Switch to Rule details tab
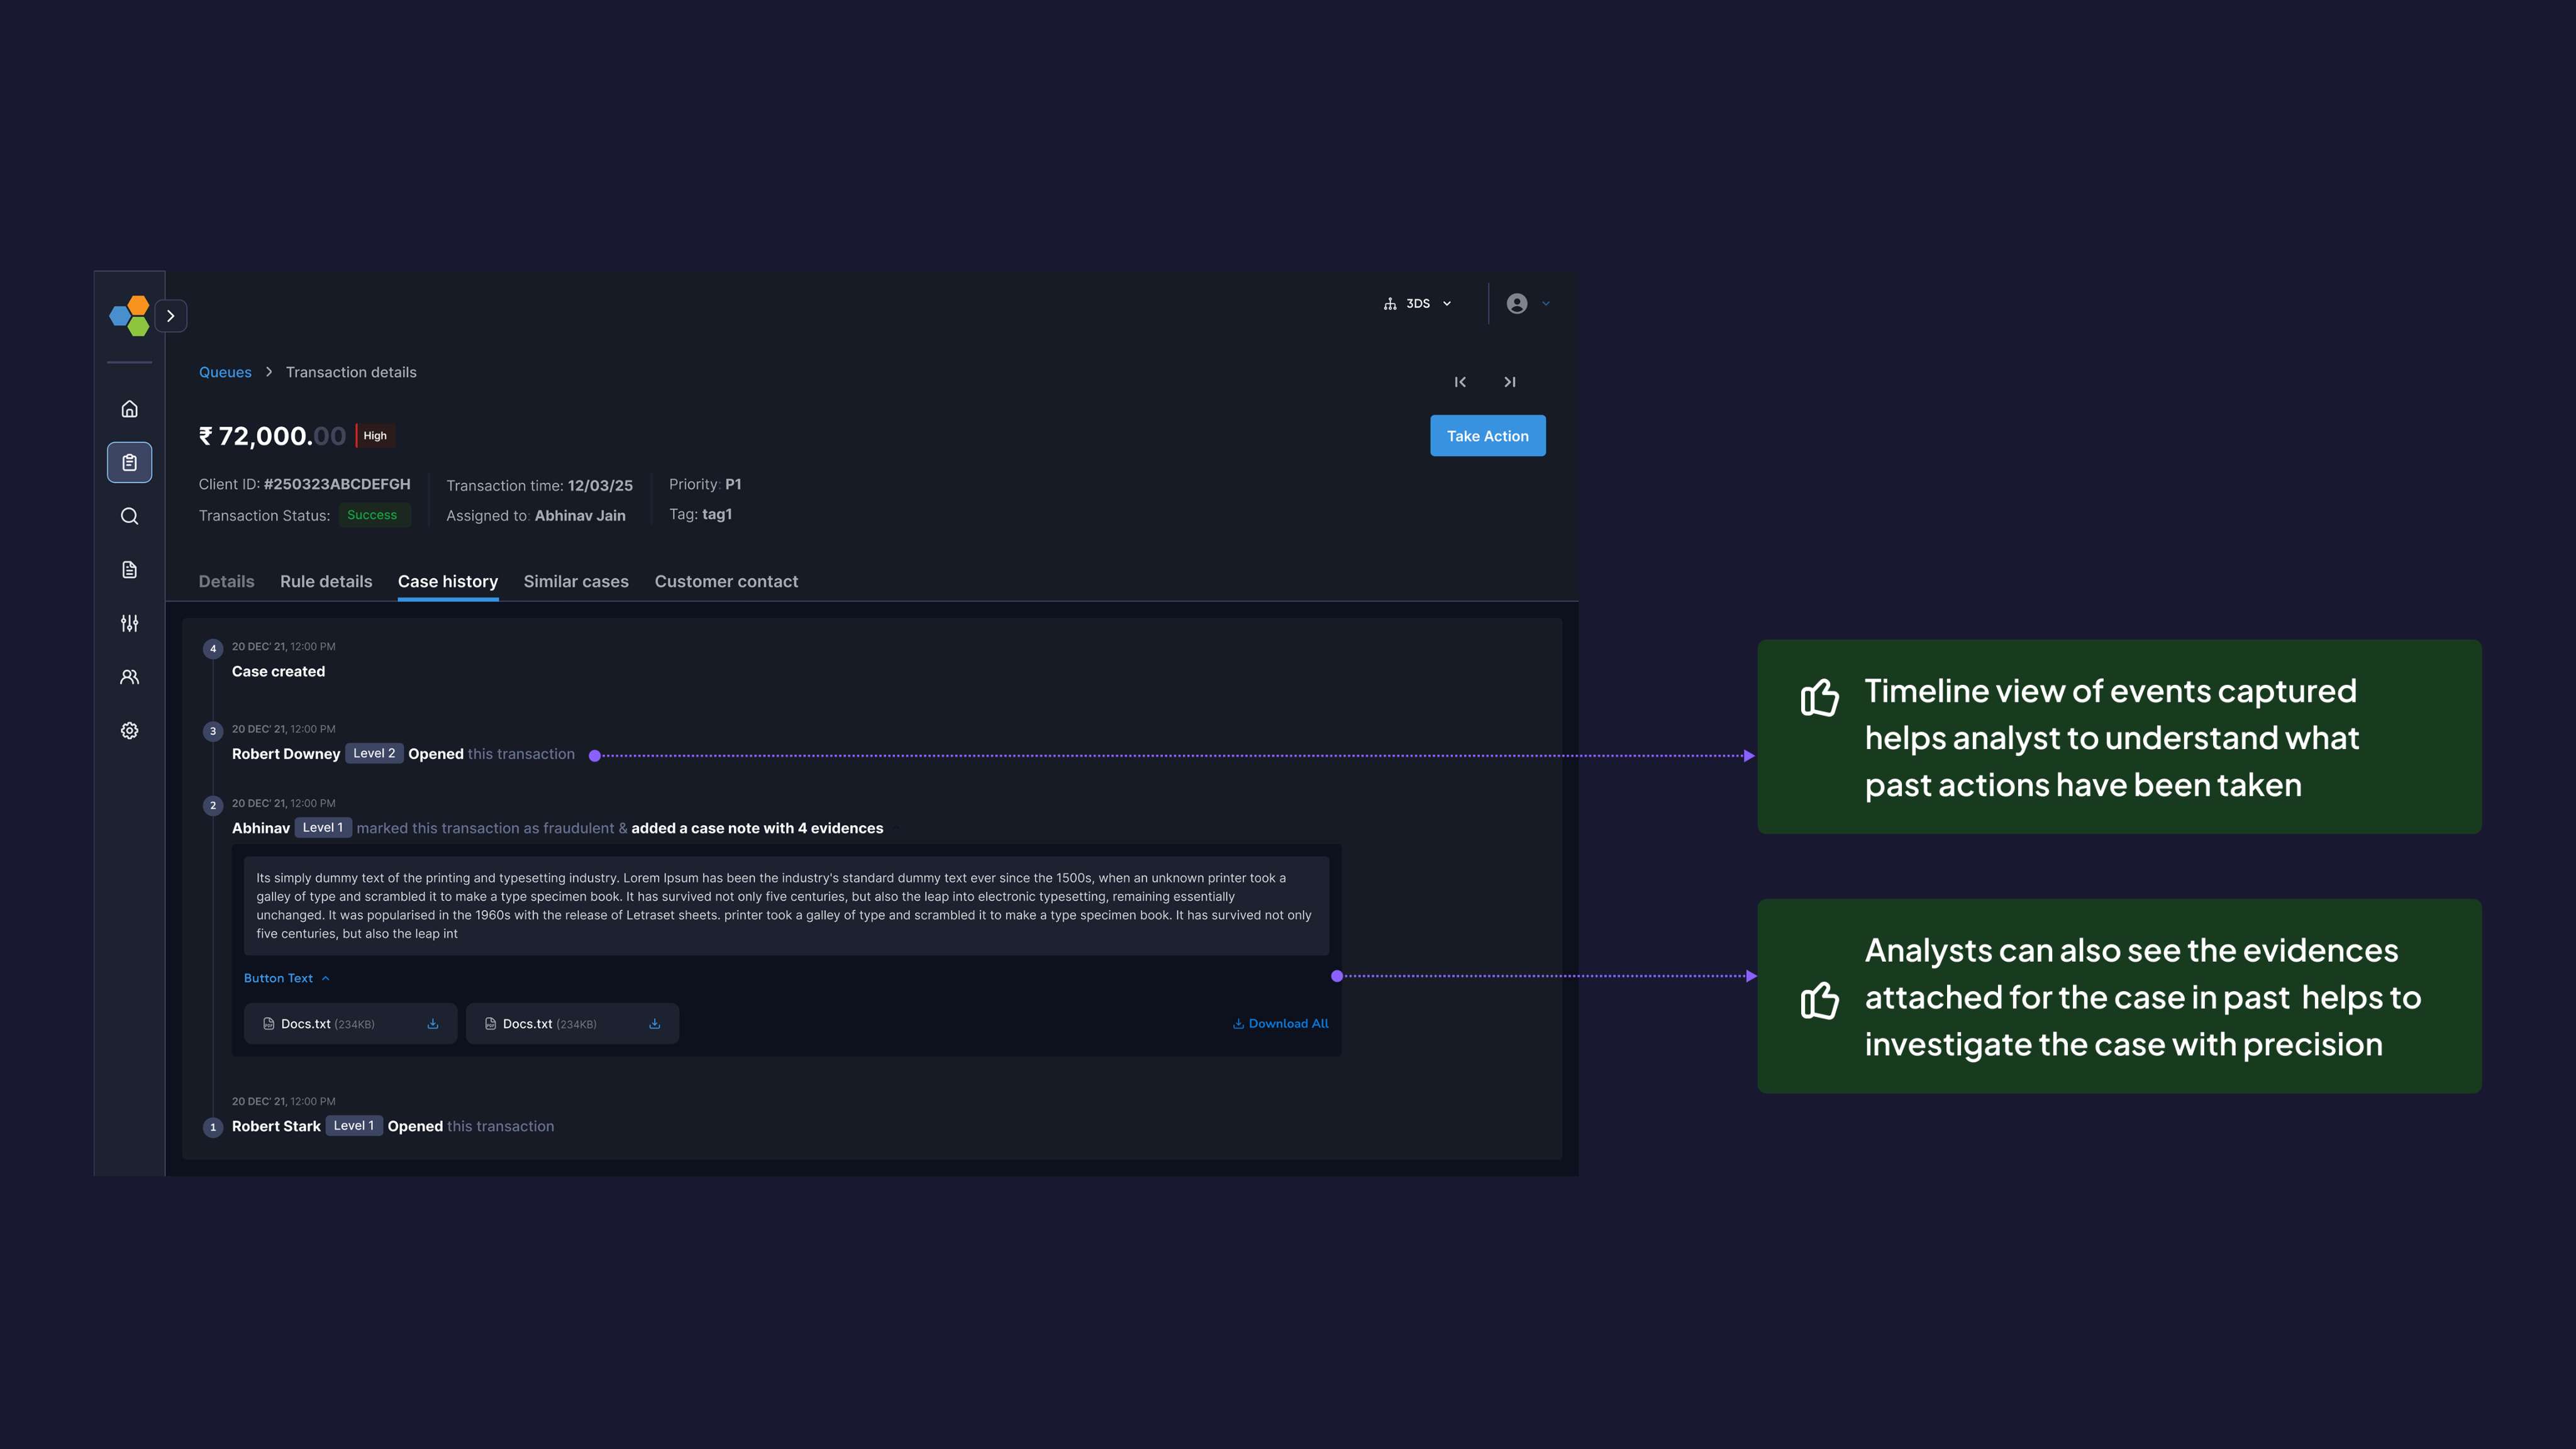Screen dimensions: 2576x1449 click(326, 582)
